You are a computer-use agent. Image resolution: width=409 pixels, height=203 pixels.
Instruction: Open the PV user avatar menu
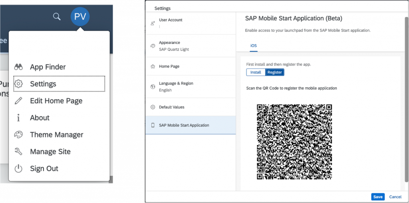[x=80, y=16]
